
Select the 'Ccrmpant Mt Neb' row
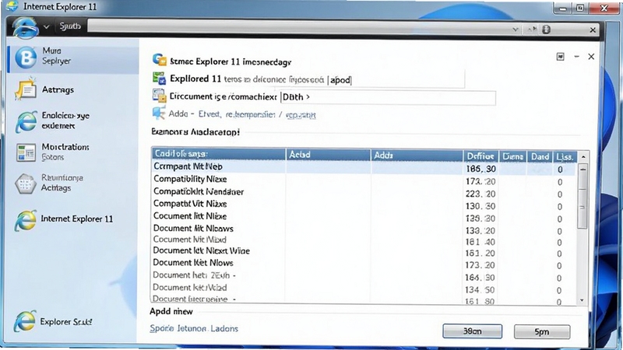pos(364,168)
